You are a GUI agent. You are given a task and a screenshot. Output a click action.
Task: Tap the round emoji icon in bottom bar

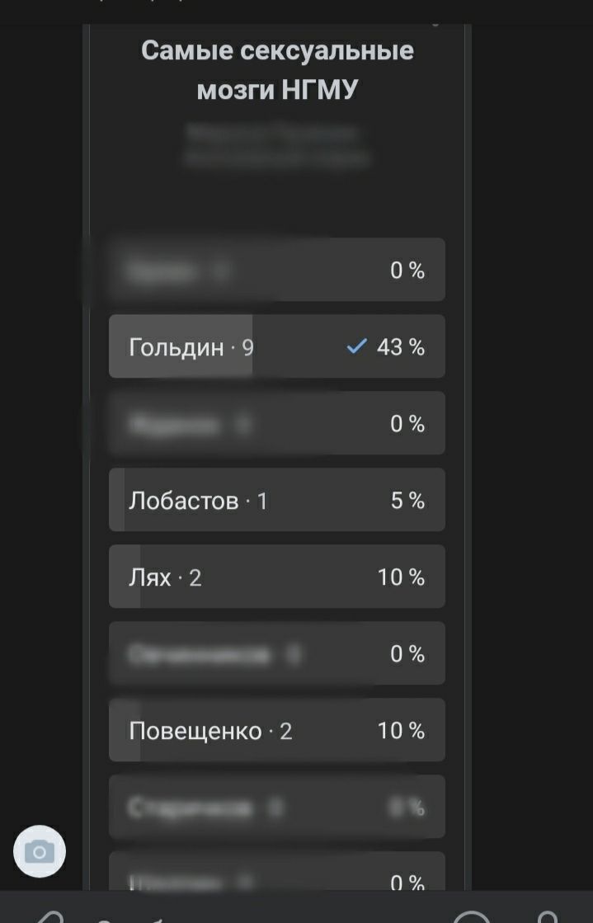tap(472, 916)
